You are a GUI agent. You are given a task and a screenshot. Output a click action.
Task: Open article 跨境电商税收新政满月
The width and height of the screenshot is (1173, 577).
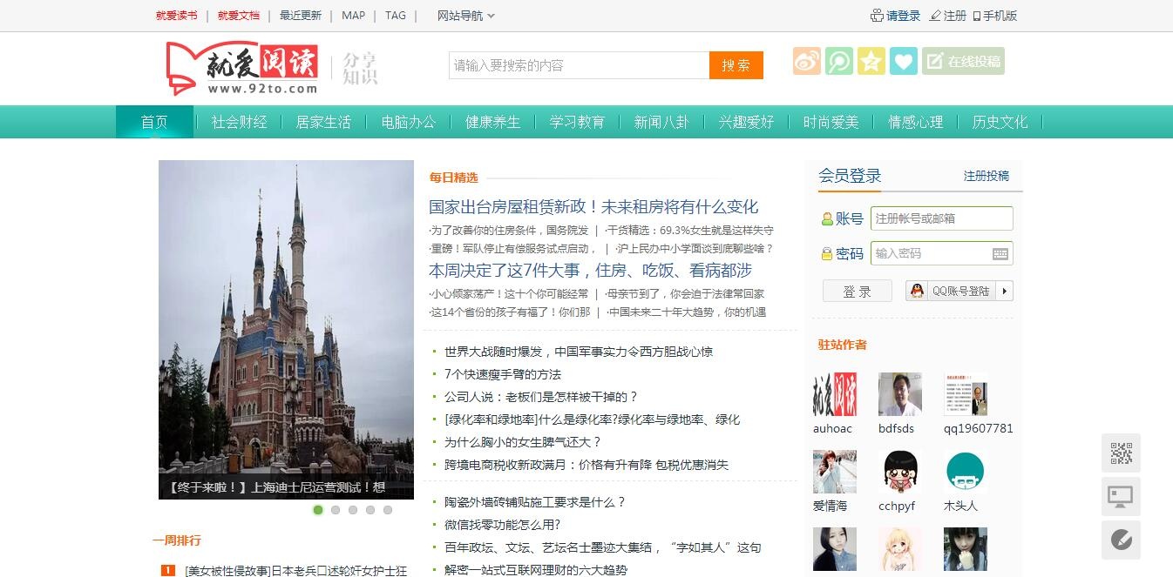(586, 465)
